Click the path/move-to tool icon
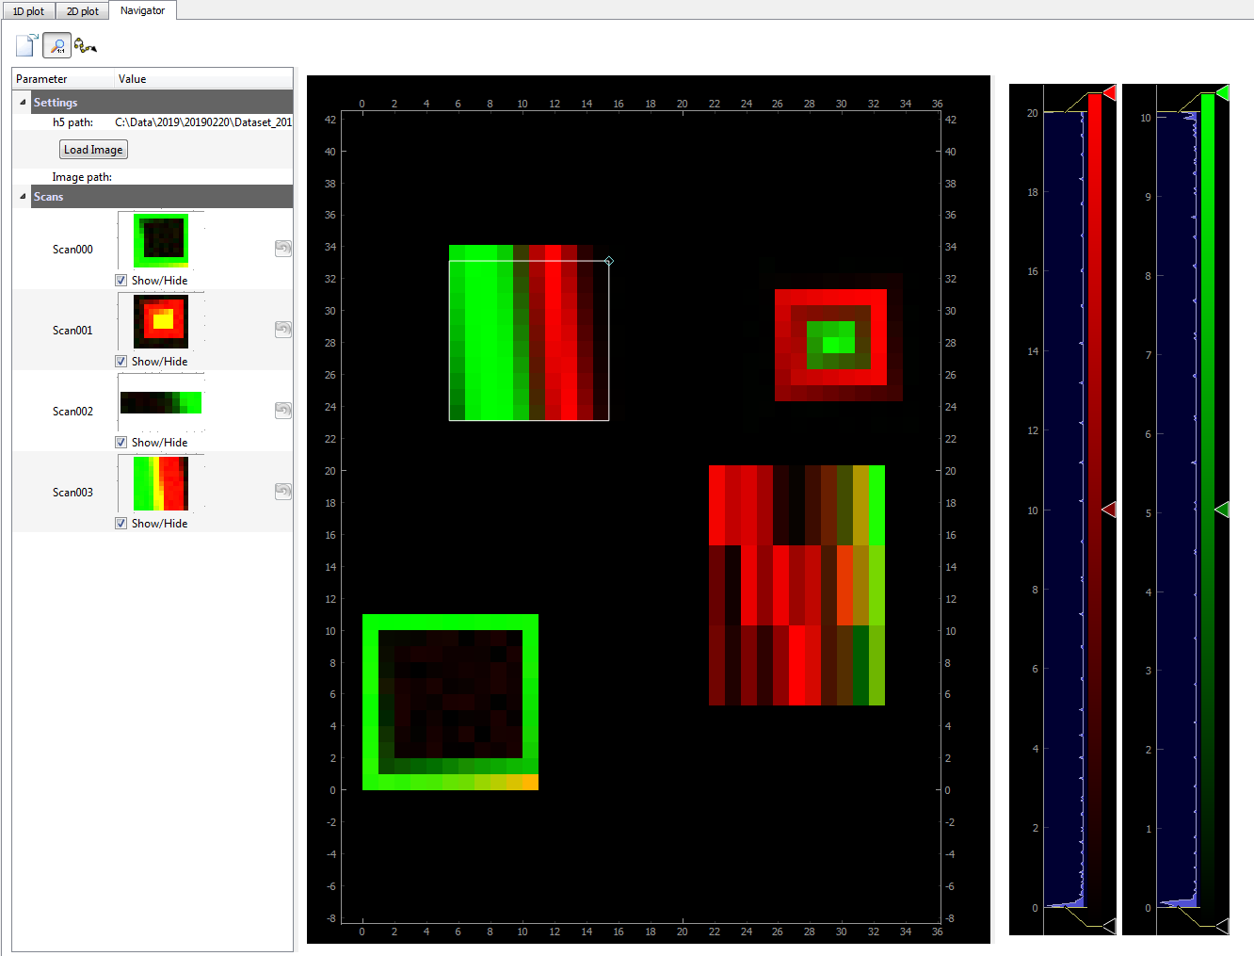 coord(86,45)
